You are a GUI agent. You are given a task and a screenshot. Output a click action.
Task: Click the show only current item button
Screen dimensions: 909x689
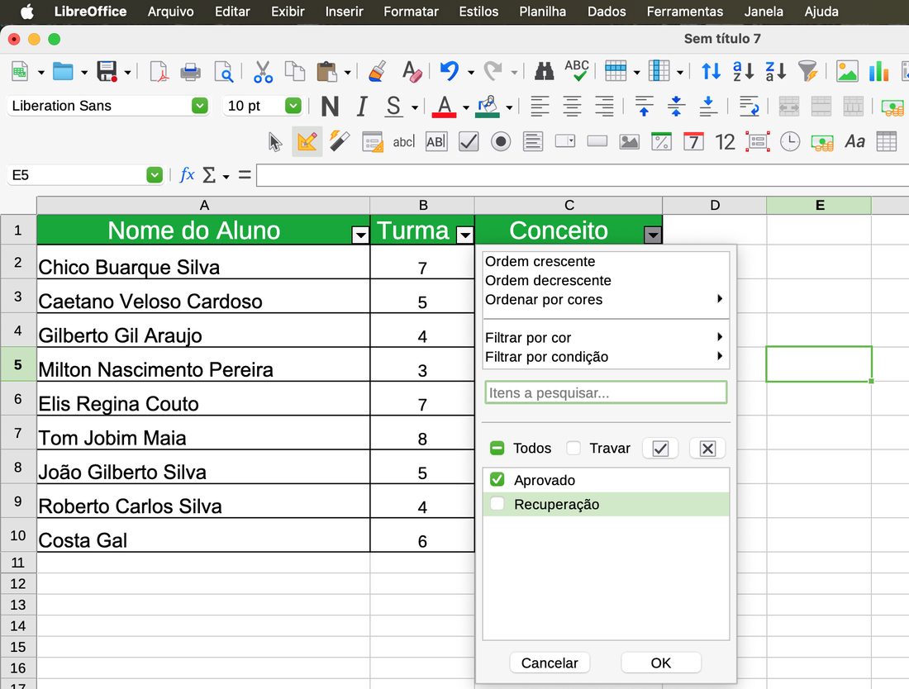click(x=660, y=448)
